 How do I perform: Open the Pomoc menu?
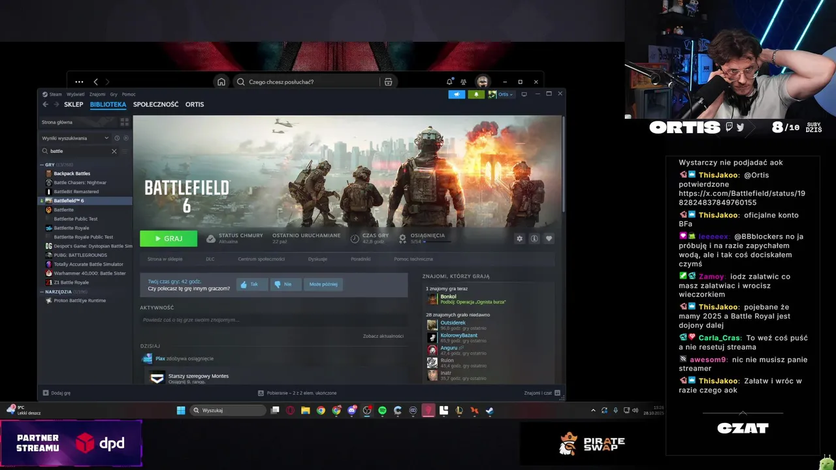pyautogui.click(x=129, y=94)
